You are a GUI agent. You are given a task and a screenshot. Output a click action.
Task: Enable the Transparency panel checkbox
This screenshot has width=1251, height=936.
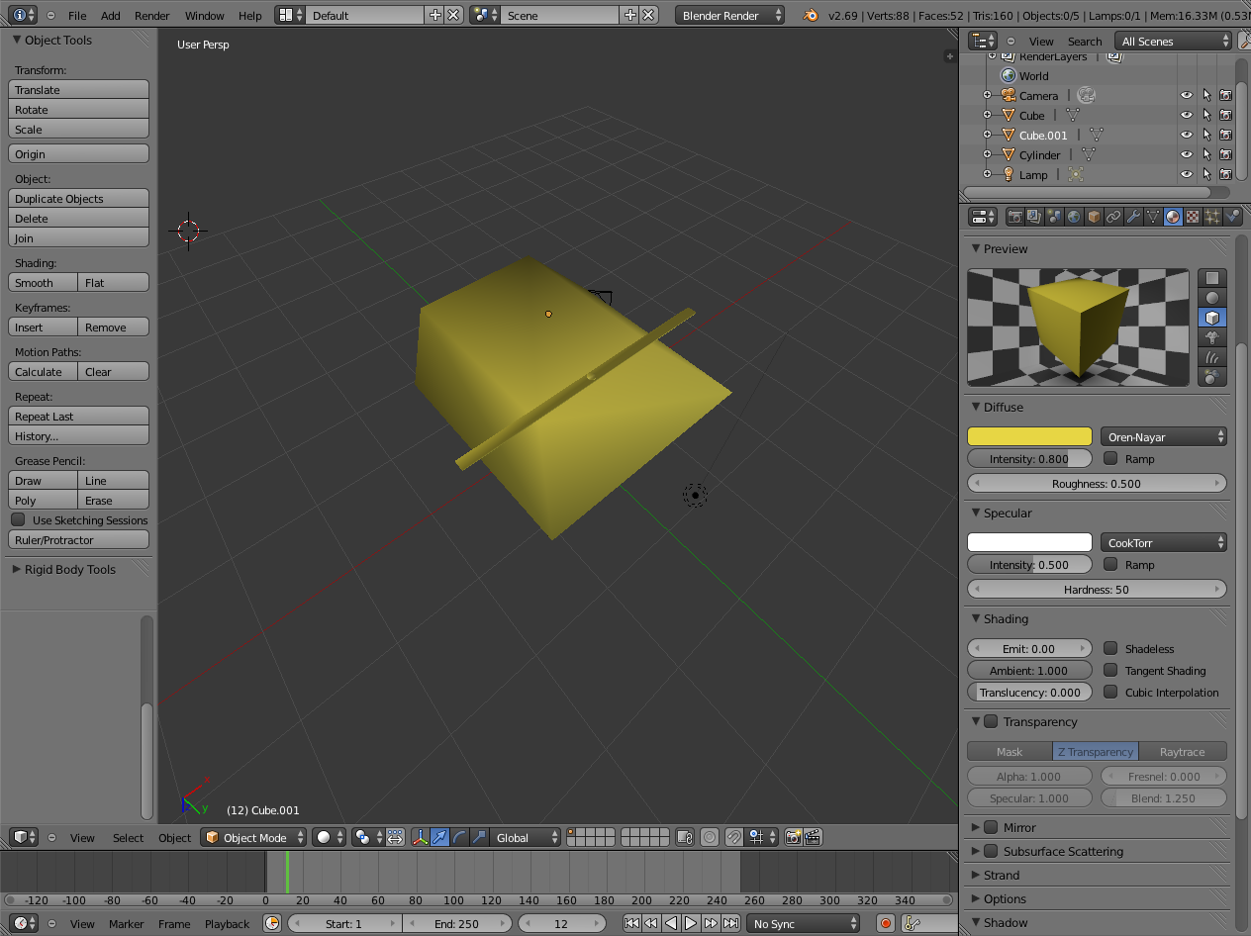point(991,721)
